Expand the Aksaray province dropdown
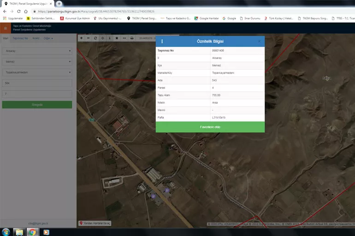This screenshot has width=355, height=236. [37, 51]
